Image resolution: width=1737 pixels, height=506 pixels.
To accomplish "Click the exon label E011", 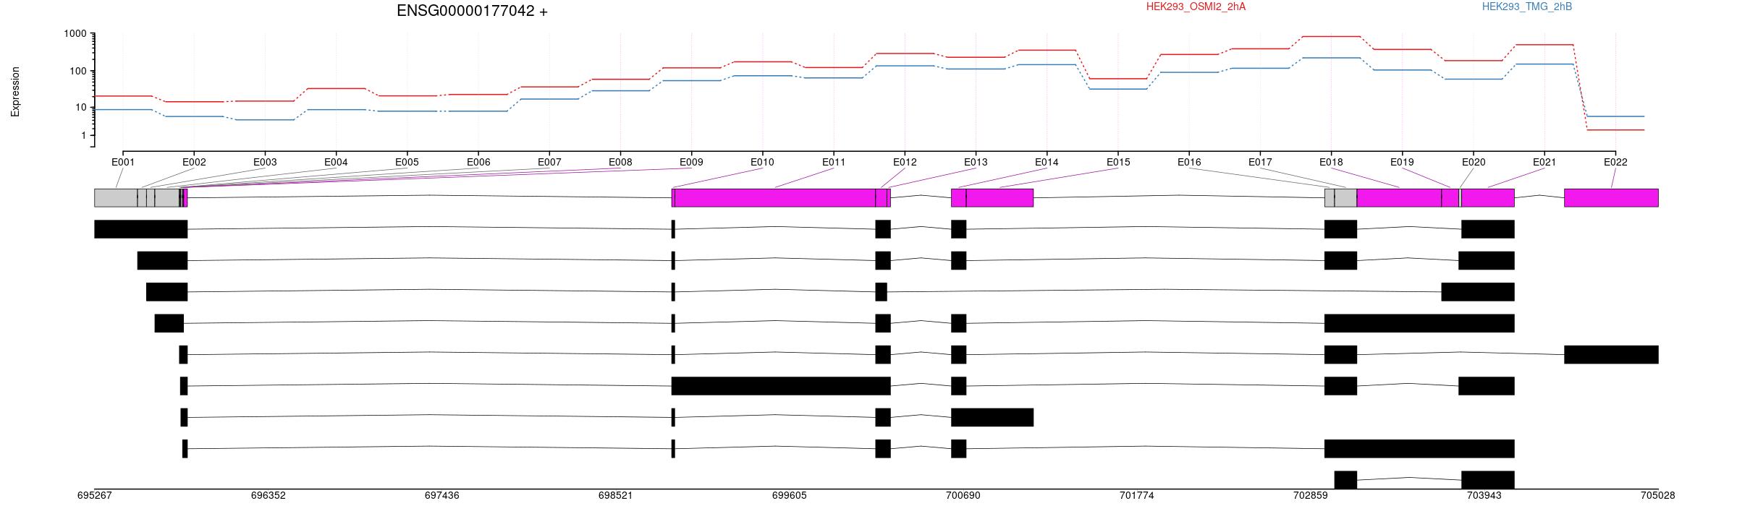I will point(834,163).
